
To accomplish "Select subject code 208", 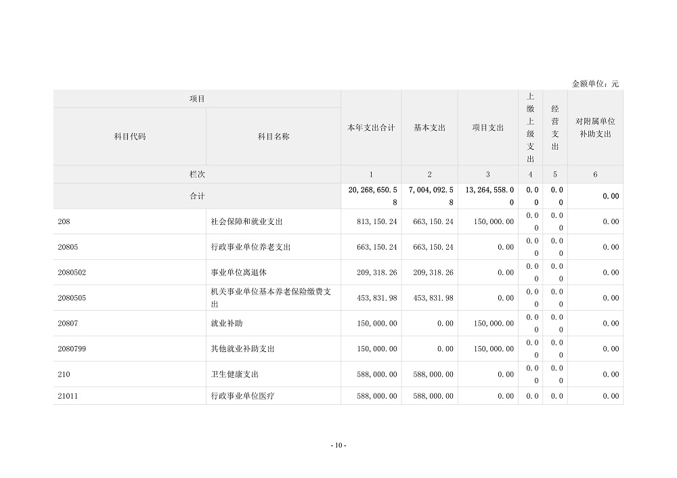I will pos(64,221).
